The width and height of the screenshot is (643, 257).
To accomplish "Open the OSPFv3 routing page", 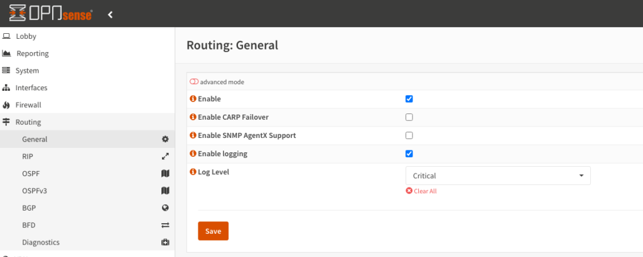I will coord(35,191).
